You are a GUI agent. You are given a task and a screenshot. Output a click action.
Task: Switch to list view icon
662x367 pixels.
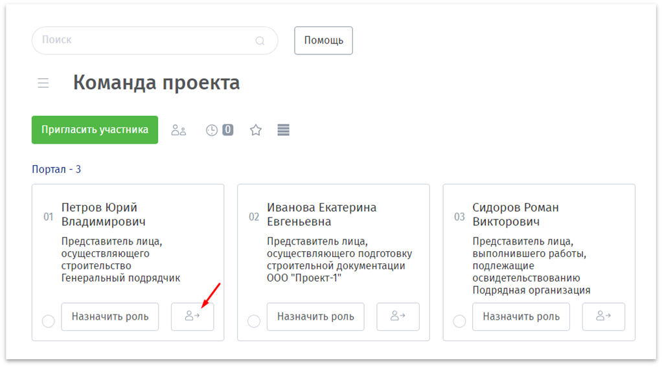283,130
